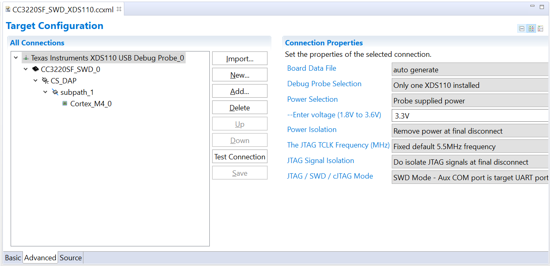Switch to the Advanced tab
Screen dimensions: 550x266
tap(40, 257)
